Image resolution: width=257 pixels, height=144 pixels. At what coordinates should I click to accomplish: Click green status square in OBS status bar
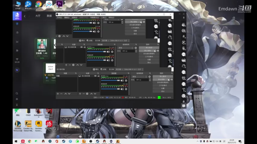[159, 98]
